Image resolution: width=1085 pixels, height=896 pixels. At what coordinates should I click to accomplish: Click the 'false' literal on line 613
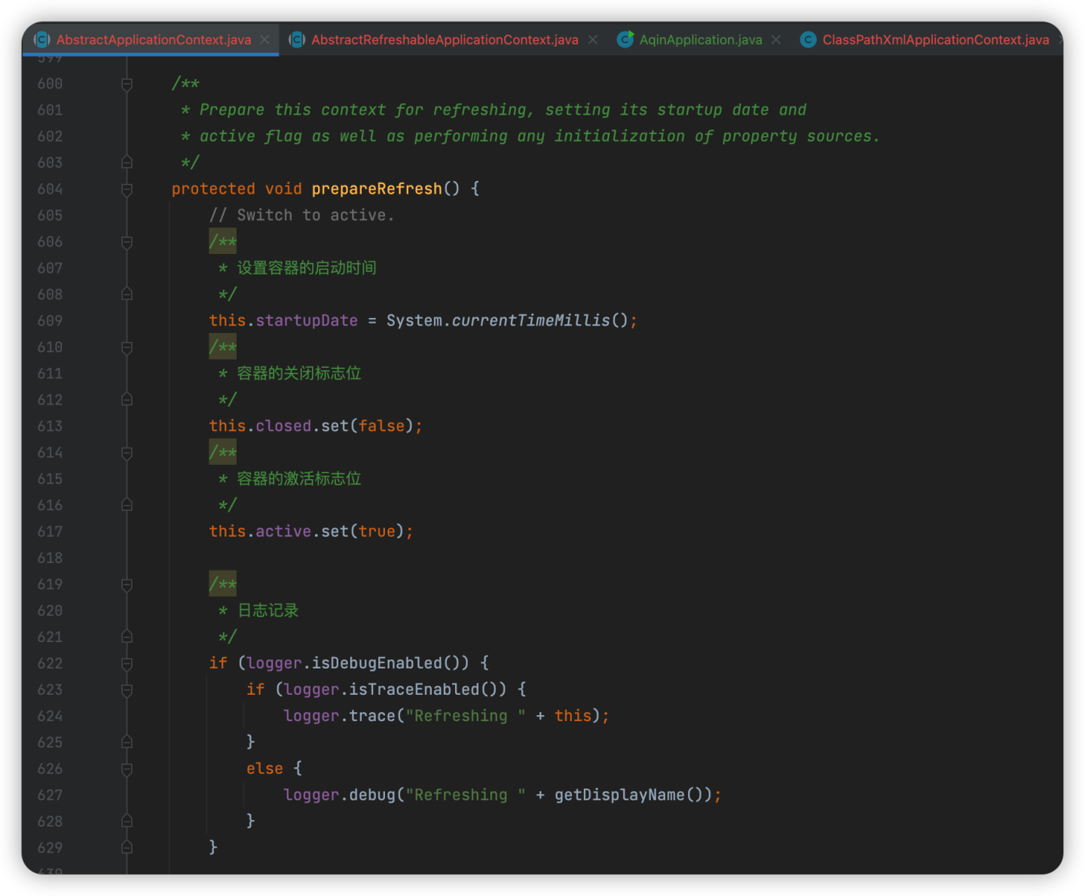tap(381, 427)
